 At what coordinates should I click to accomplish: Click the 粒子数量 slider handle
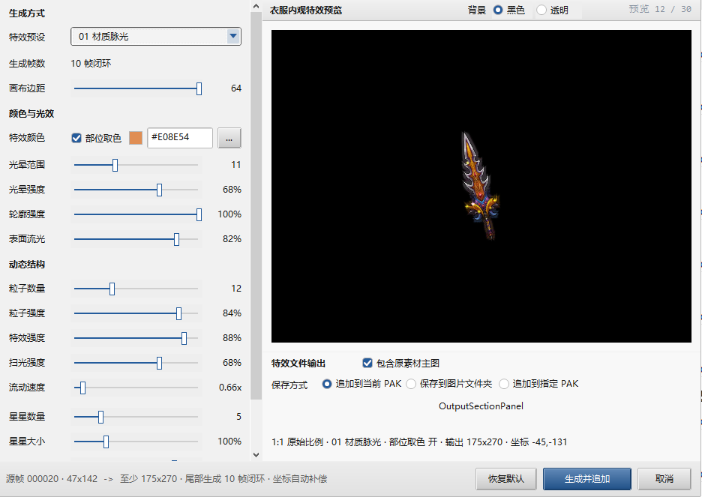pos(112,289)
